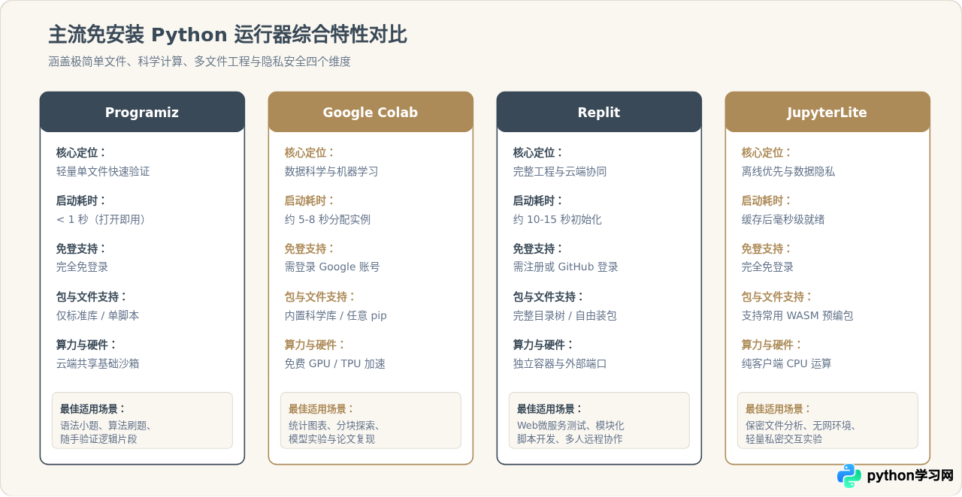The width and height of the screenshot is (962, 497).
Task: Click '统计图表、分块探索、' scenario line
Action: coord(334,425)
